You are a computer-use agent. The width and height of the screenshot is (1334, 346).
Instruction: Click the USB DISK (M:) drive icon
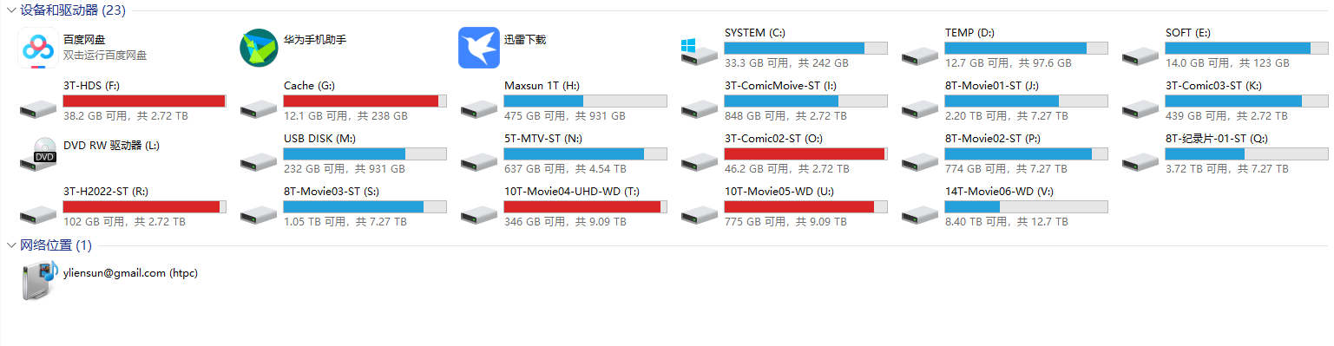[259, 160]
